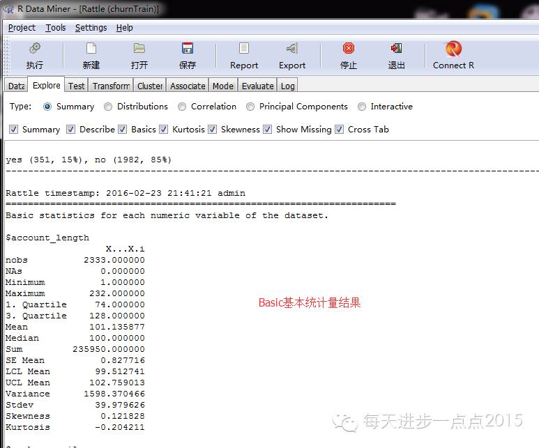Toggle the Show Missing checkbox
Screen dimensions: 539x448
pyautogui.click(x=267, y=130)
